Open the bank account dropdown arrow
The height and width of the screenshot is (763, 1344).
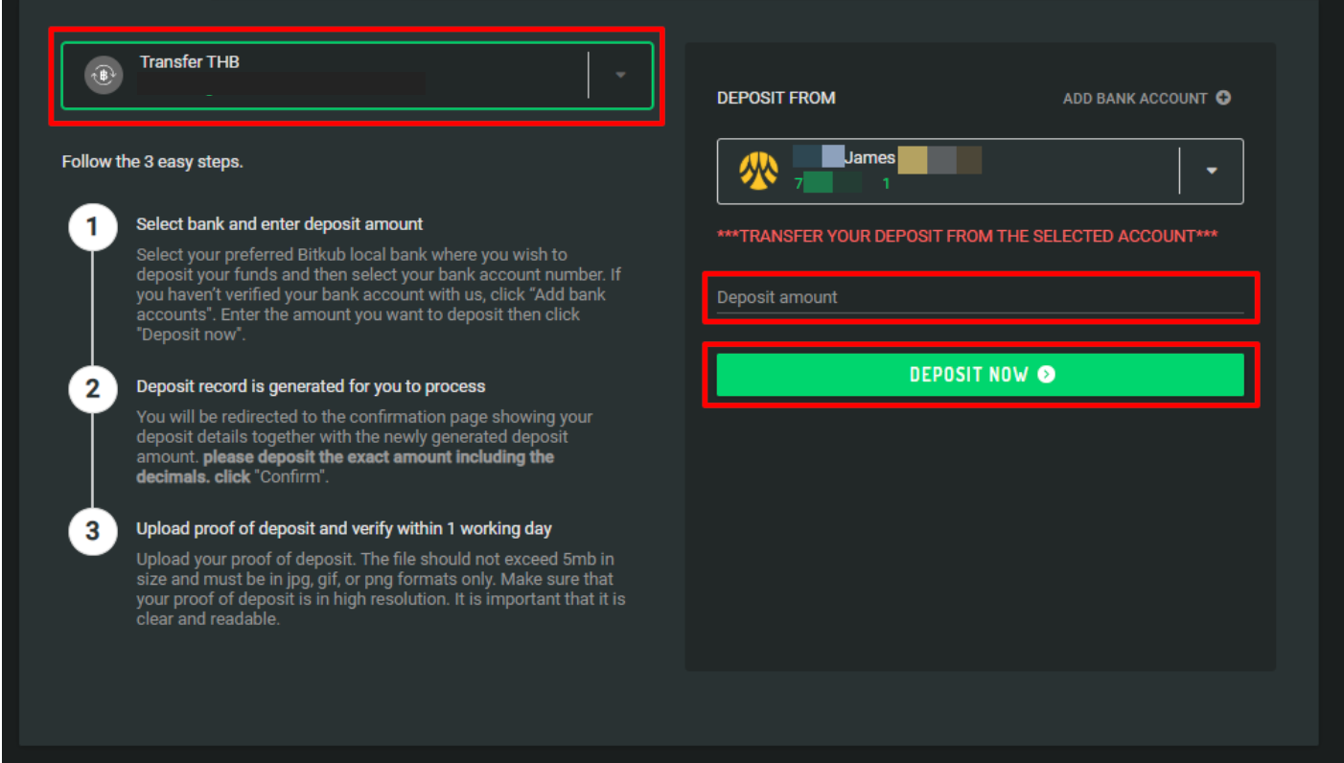[x=1212, y=171]
